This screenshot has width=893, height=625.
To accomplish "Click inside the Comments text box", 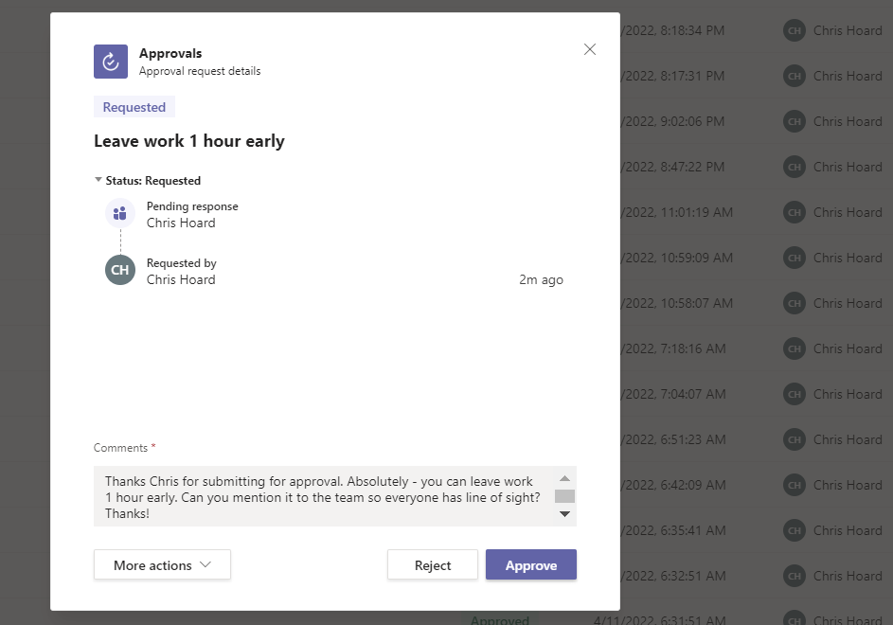I will pyautogui.click(x=322, y=496).
